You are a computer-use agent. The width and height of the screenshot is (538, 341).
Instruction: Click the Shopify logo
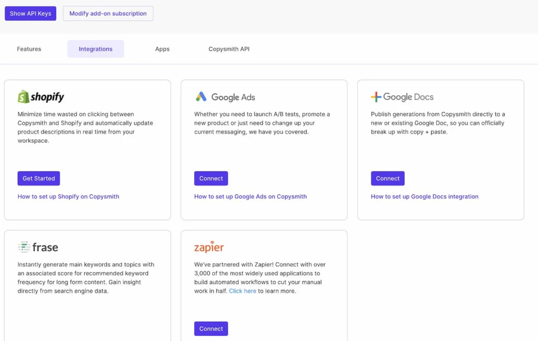click(x=41, y=97)
